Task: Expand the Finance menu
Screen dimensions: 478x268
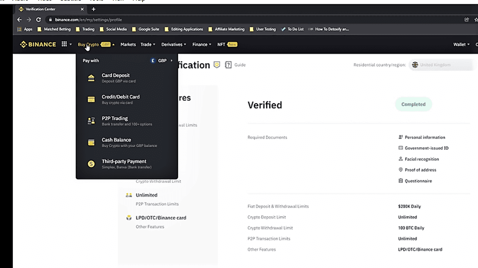Action: pos(201,45)
